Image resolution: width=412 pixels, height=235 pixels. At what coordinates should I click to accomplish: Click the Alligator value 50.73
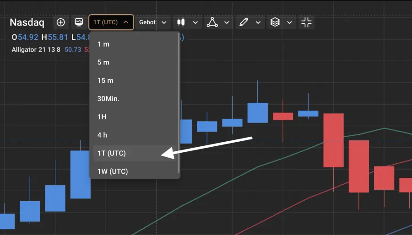(73, 49)
